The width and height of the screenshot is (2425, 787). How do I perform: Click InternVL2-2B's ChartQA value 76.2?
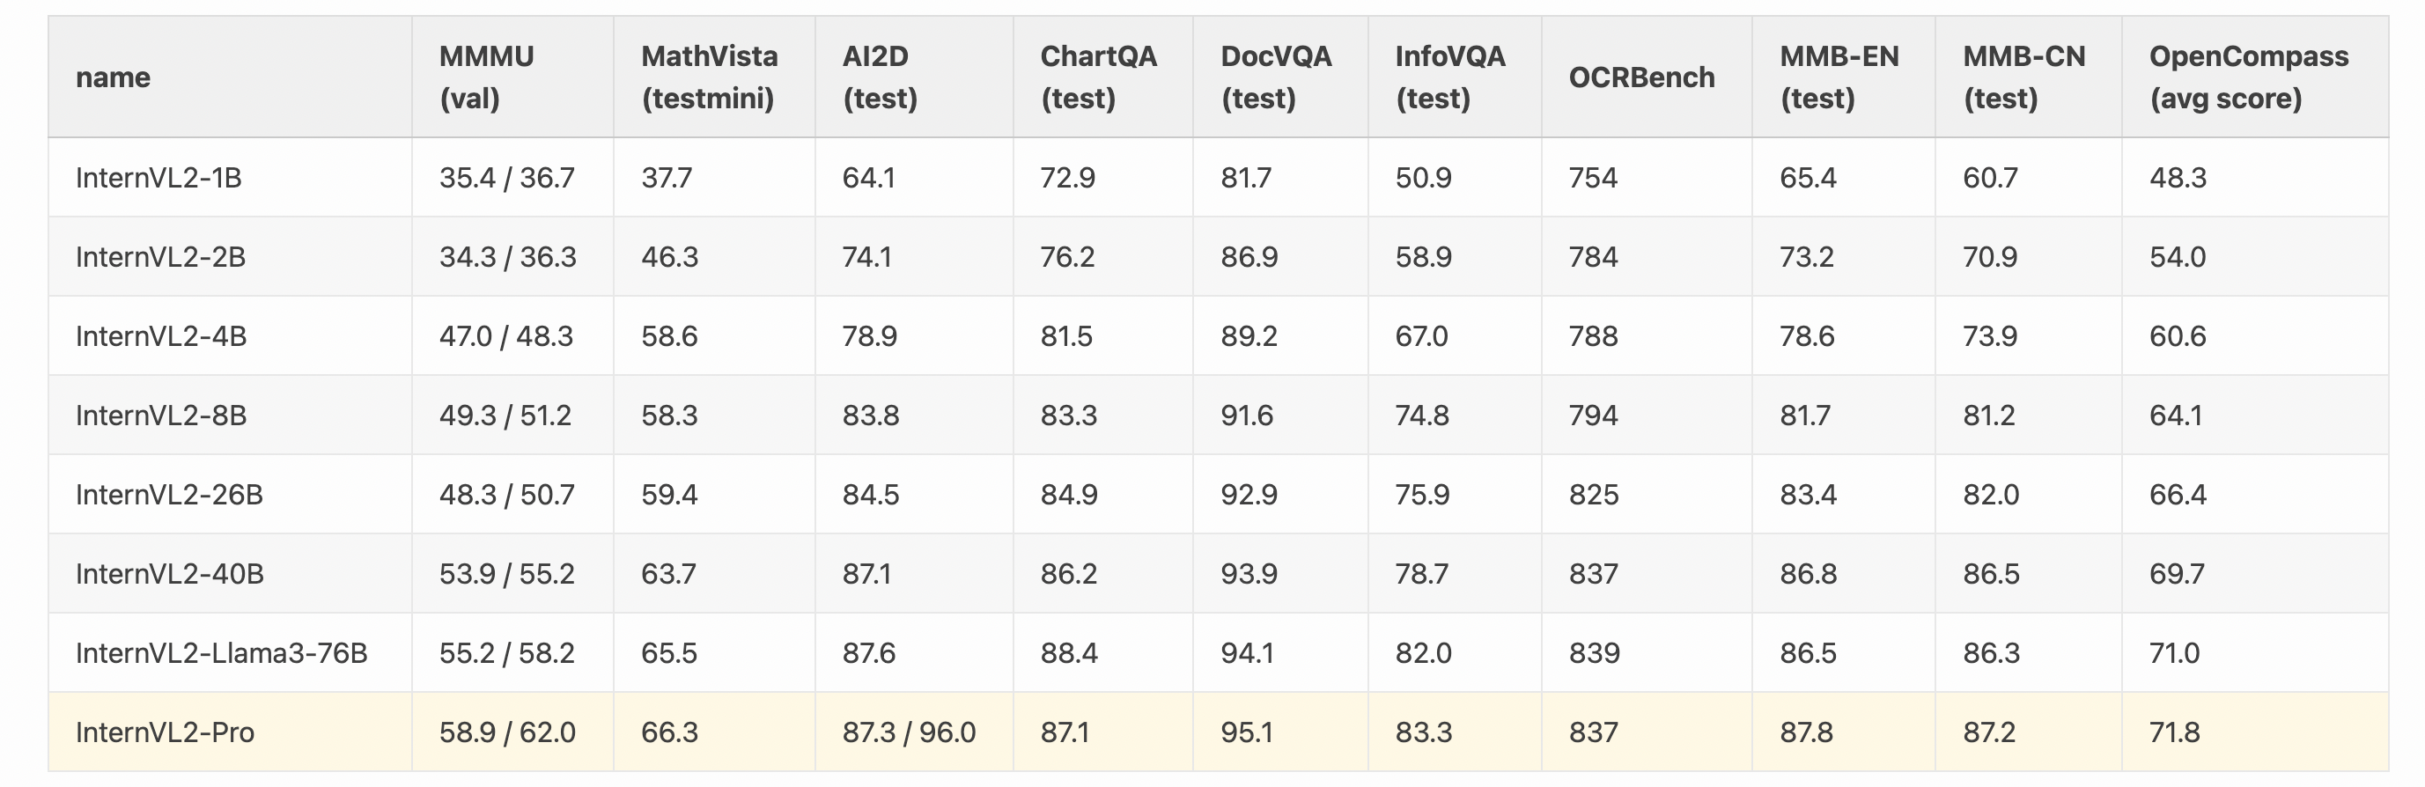pos(1067,258)
